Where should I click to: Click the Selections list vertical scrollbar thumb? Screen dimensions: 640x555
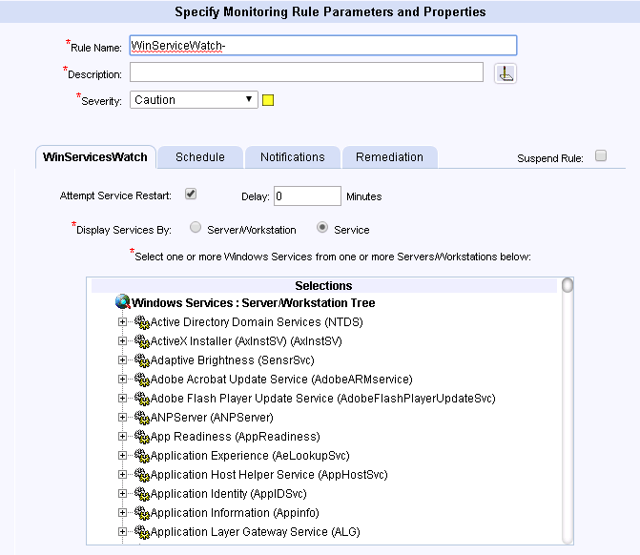pyautogui.click(x=568, y=285)
